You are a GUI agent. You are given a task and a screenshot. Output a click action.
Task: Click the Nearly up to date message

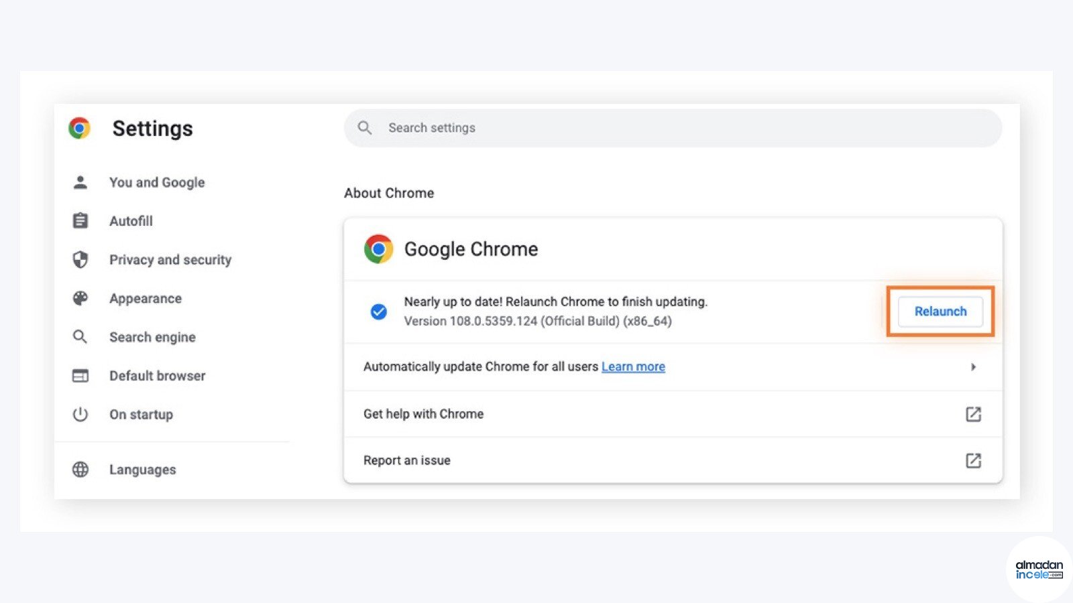tap(555, 301)
